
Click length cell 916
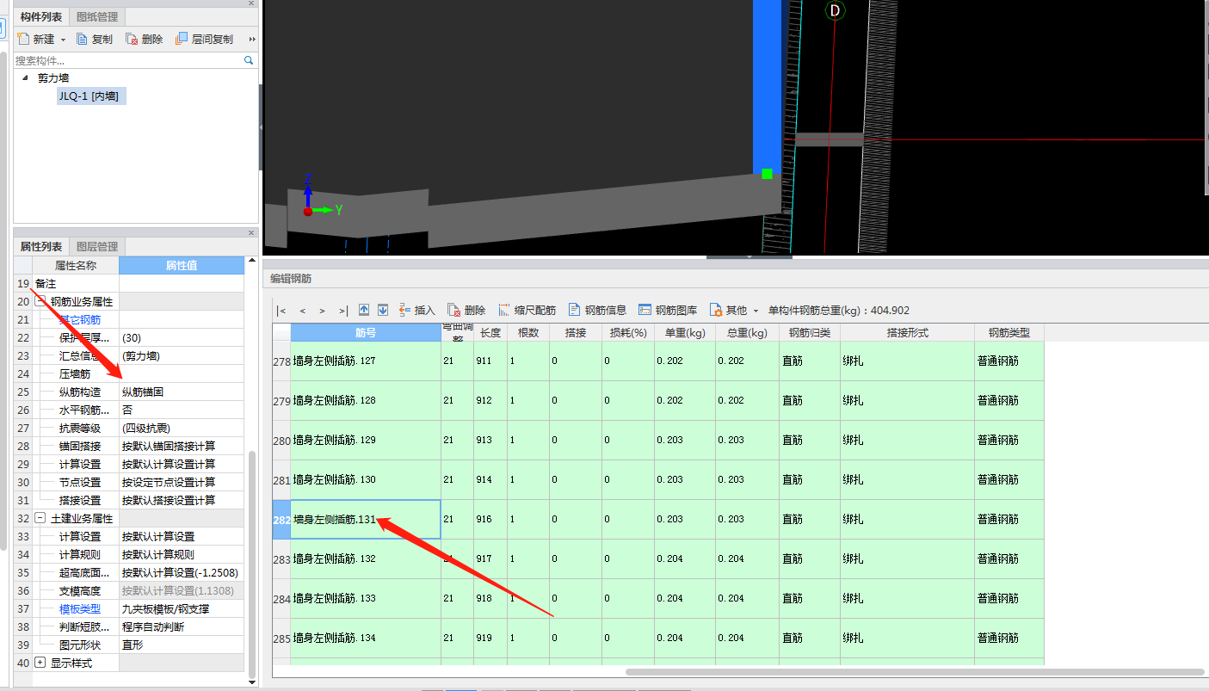[x=490, y=519]
